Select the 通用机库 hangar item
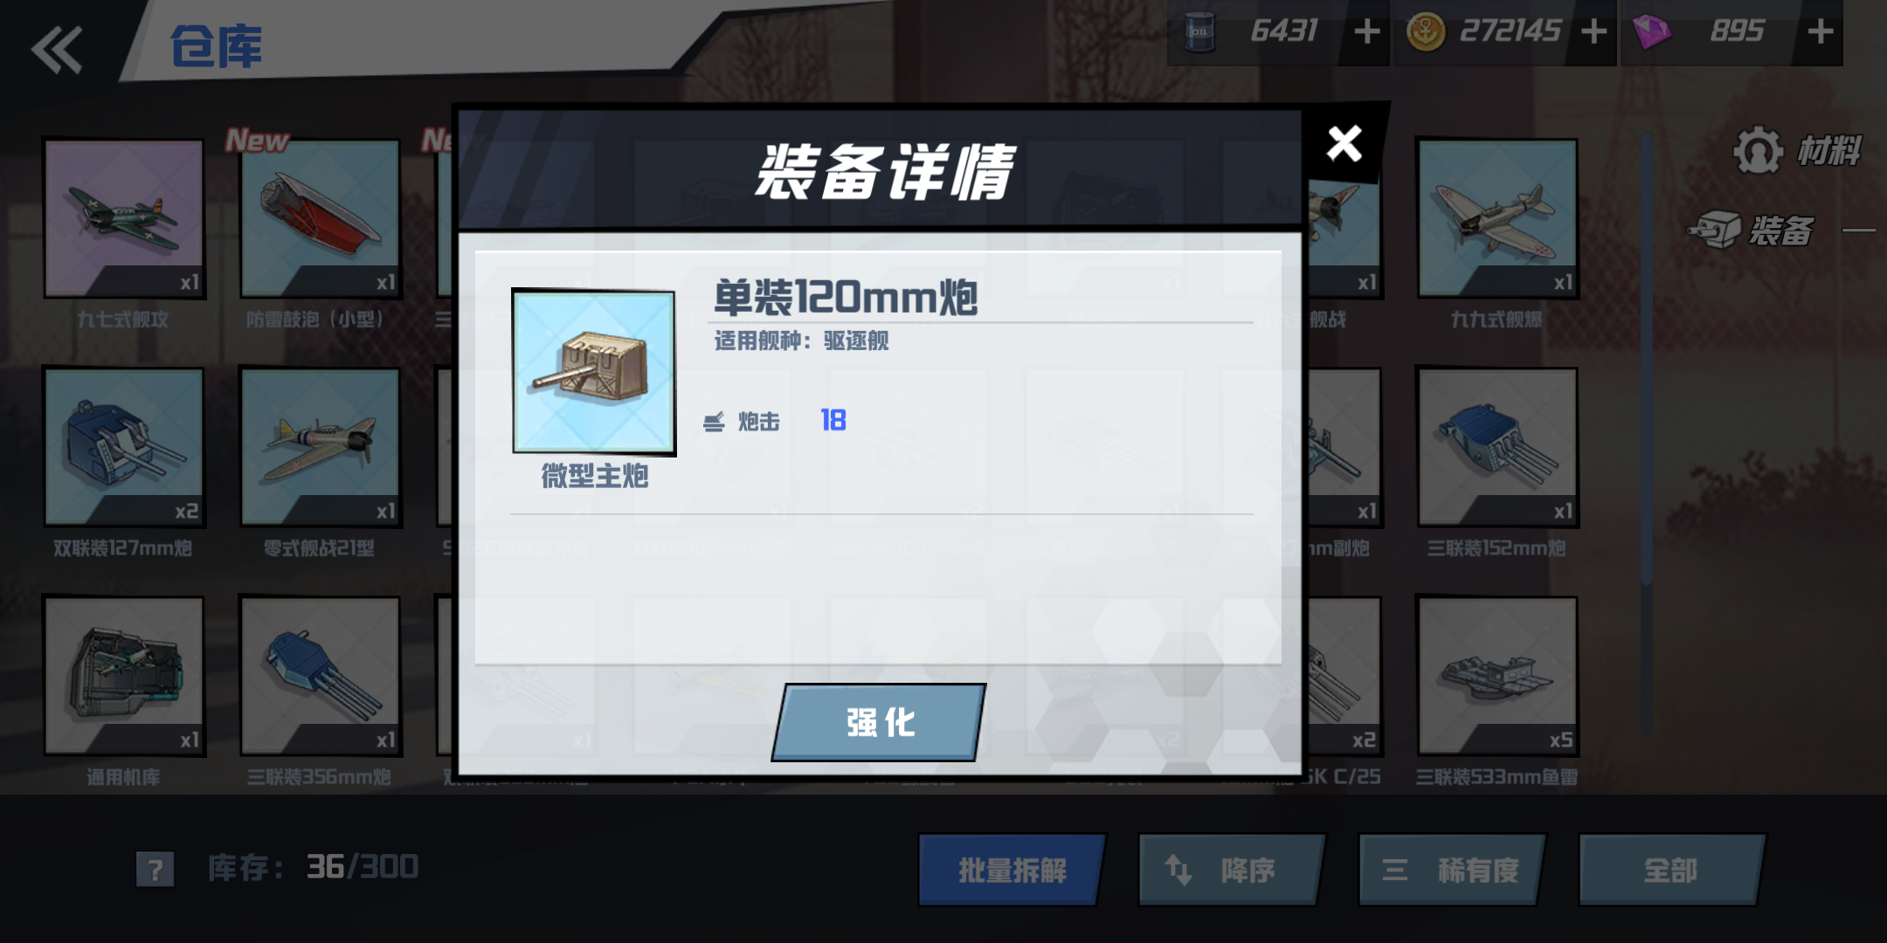The height and width of the screenshot is (943, 1887). click(x=124, y=676)
